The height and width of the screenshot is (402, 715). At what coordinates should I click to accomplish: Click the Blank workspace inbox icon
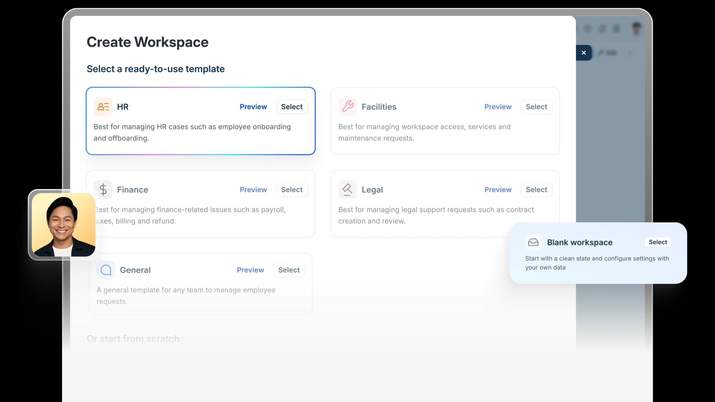533,242
